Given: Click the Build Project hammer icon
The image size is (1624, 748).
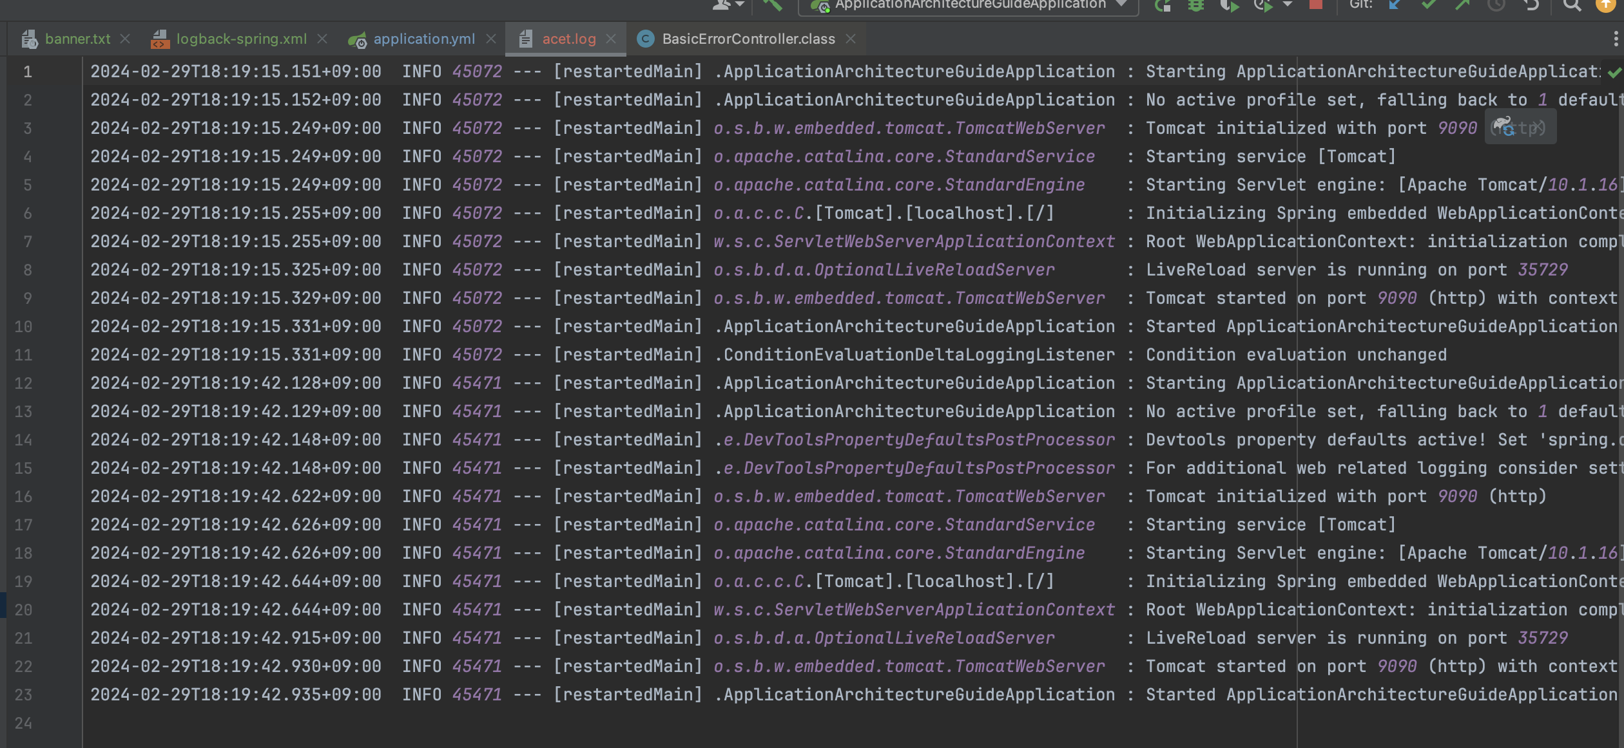Looking at the screenshot, I should click(771, 5).
